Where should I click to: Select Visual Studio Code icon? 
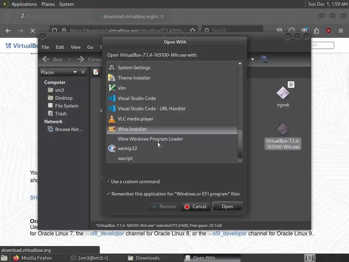pyautogui.click(x=112, y=98)
